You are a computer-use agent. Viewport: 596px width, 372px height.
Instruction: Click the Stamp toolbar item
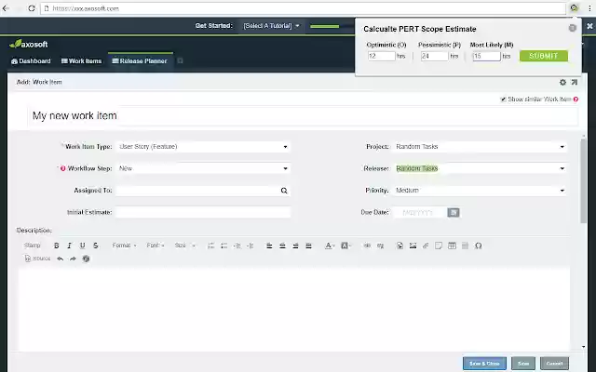(x=32, y=246)
